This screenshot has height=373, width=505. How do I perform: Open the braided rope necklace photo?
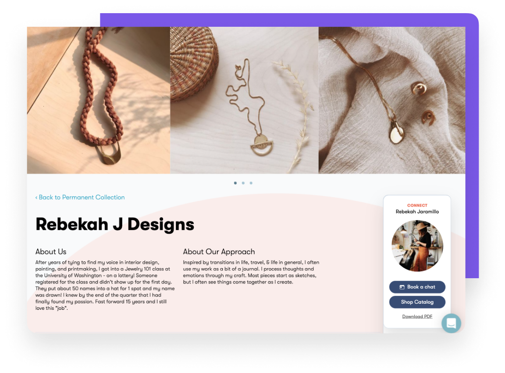[x=99, y=100]
